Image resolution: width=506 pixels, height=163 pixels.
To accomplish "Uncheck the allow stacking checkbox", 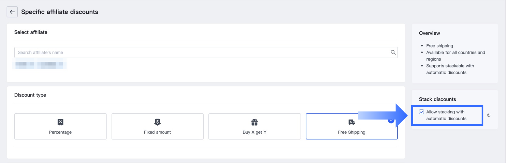I will tap(421, 112).
